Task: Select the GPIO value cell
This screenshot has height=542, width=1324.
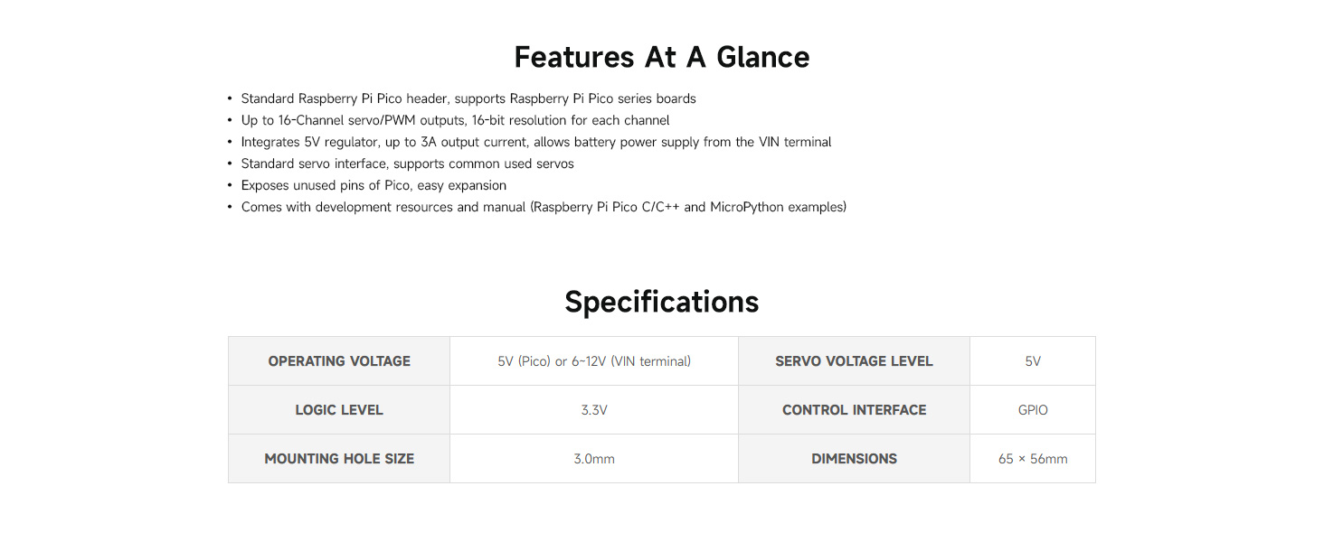Action: (x=1032, y=410)
